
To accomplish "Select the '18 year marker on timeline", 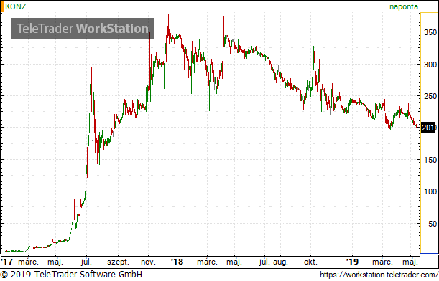I will pyautogui.click(x=177, y=262).
